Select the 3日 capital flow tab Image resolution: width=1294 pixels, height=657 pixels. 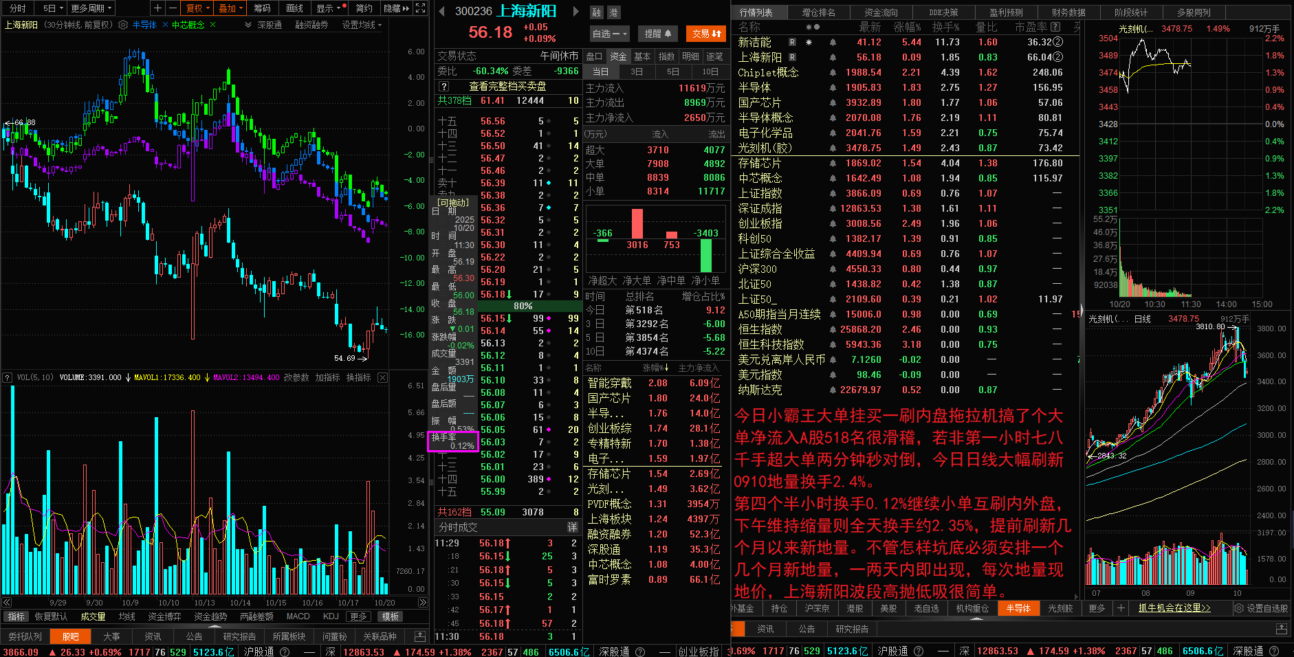click(637, 71)
